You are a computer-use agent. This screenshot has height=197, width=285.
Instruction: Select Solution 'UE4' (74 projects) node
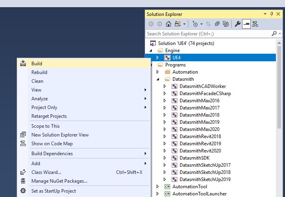[186, 43]
